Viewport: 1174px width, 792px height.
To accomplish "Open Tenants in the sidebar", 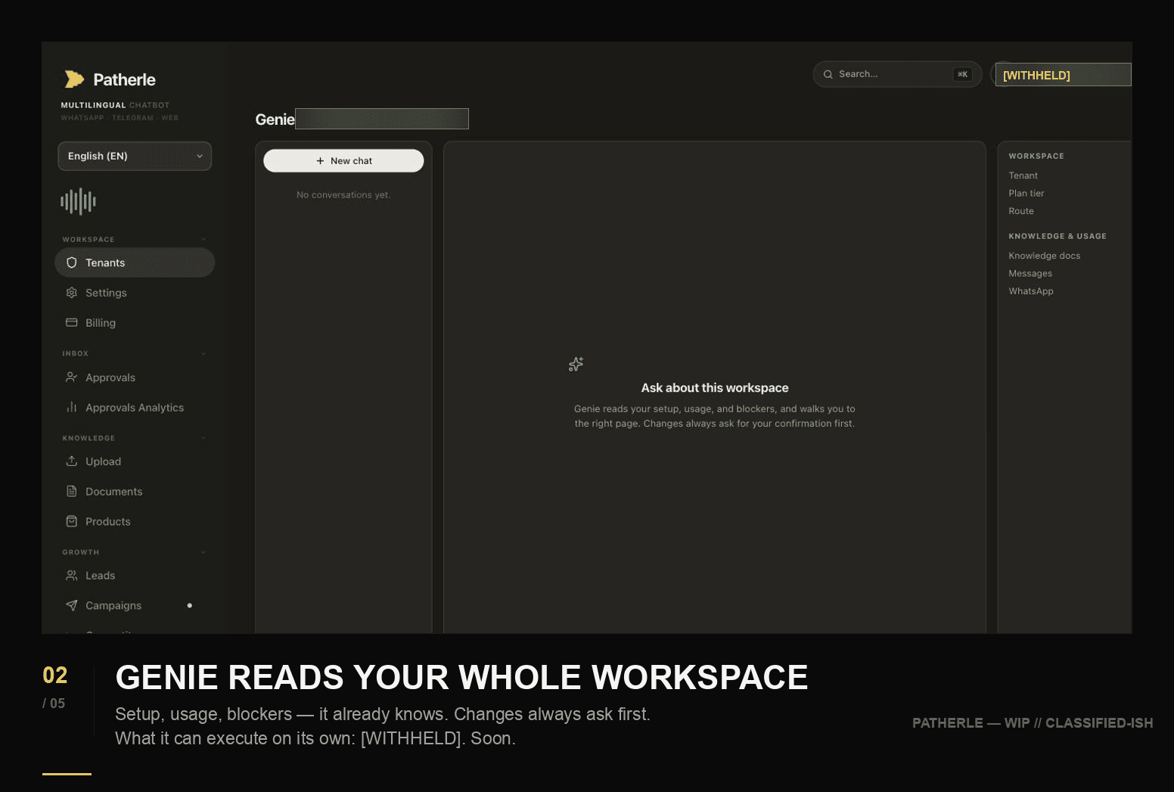I will point(135,262).
